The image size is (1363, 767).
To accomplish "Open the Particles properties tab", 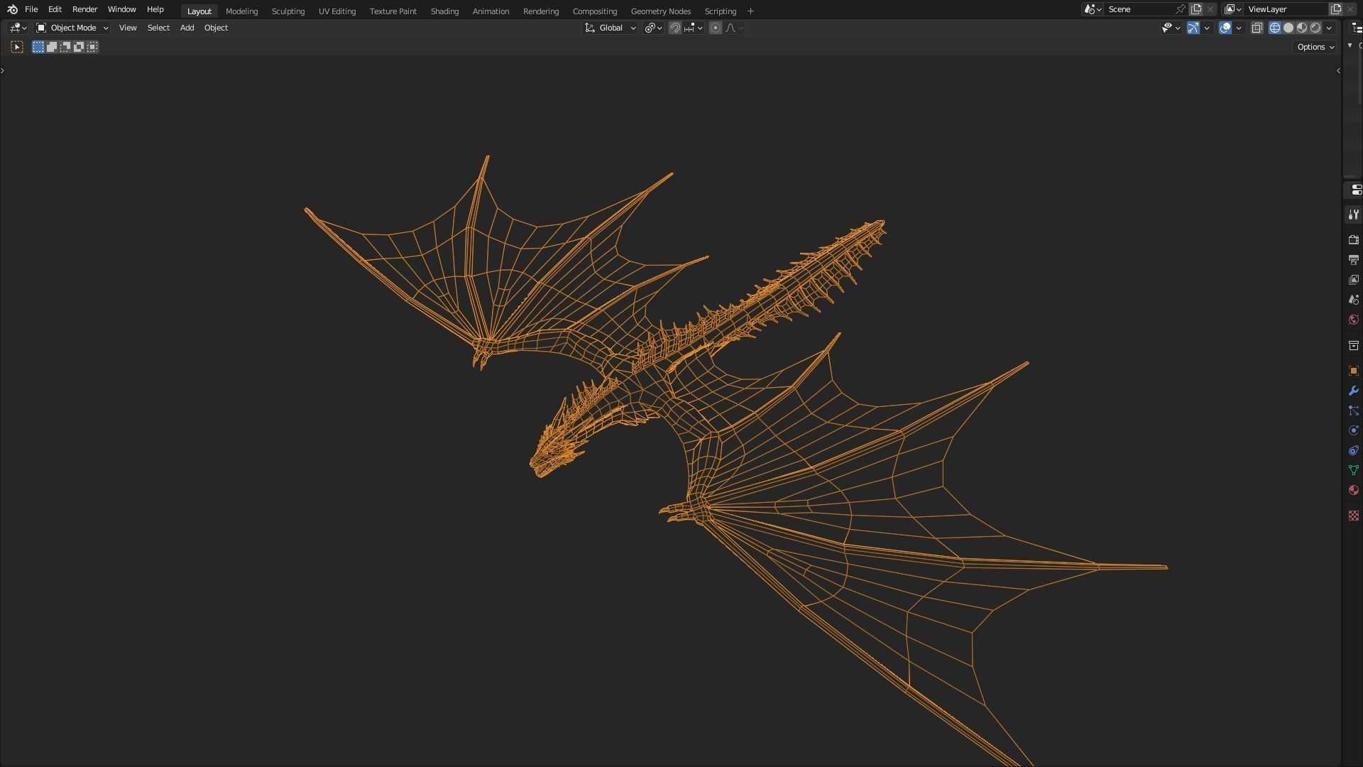I will tap(1353, 410).
